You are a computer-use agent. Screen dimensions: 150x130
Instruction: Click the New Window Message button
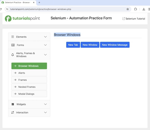[115, 45]
